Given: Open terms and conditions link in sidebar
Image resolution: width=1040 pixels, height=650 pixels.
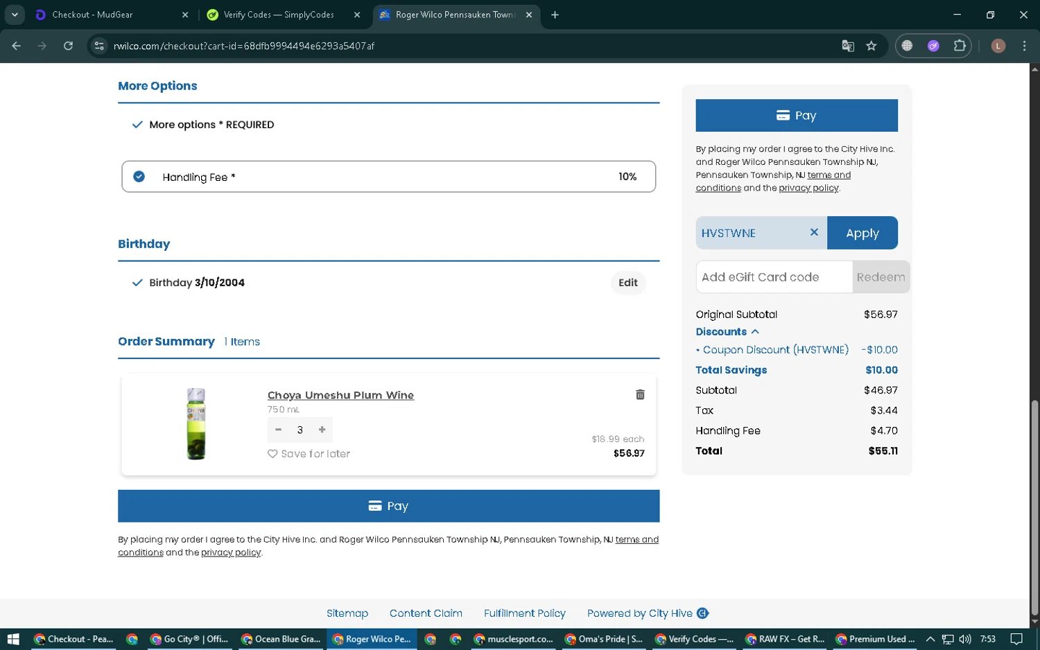Looking at the screenshot, I should [773, 182].
